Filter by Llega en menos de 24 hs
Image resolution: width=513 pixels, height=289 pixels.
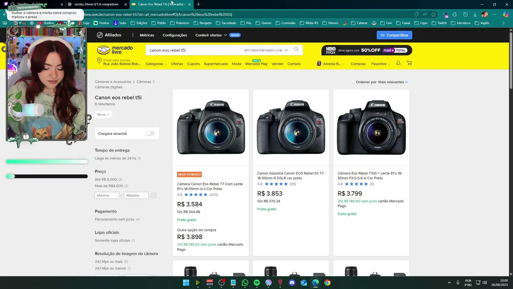click(115, 159)
